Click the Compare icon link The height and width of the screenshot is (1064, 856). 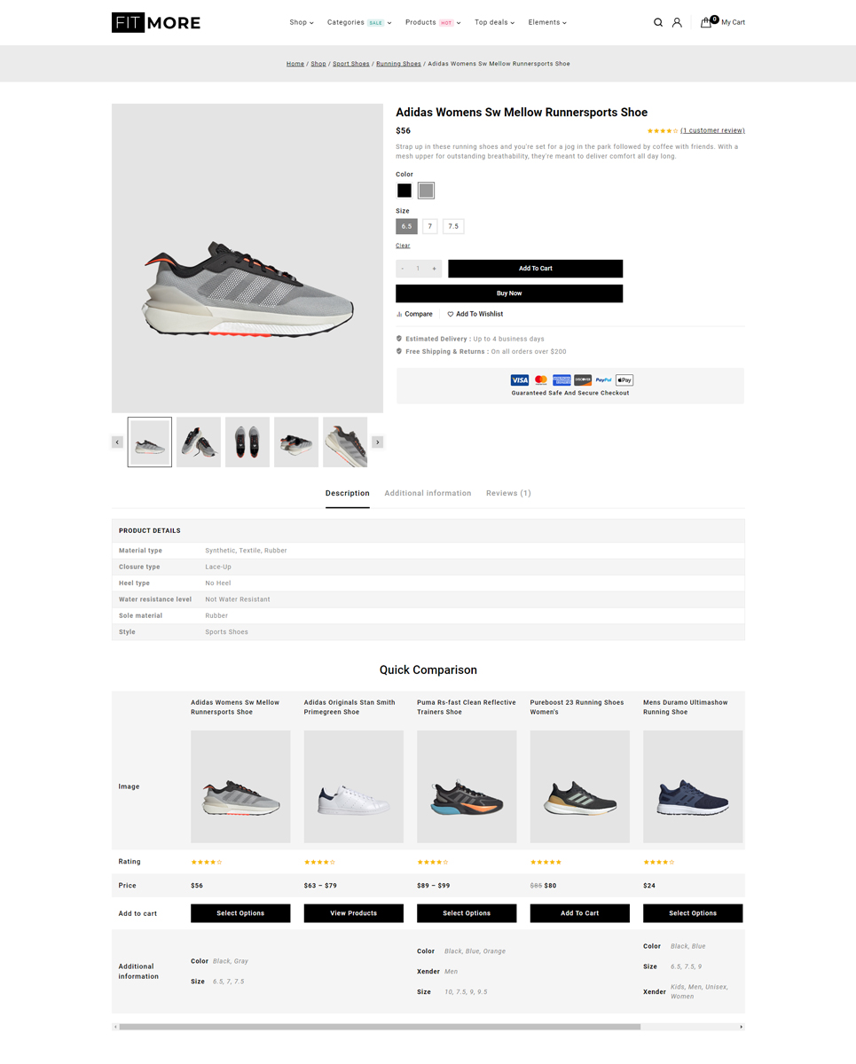399,314
